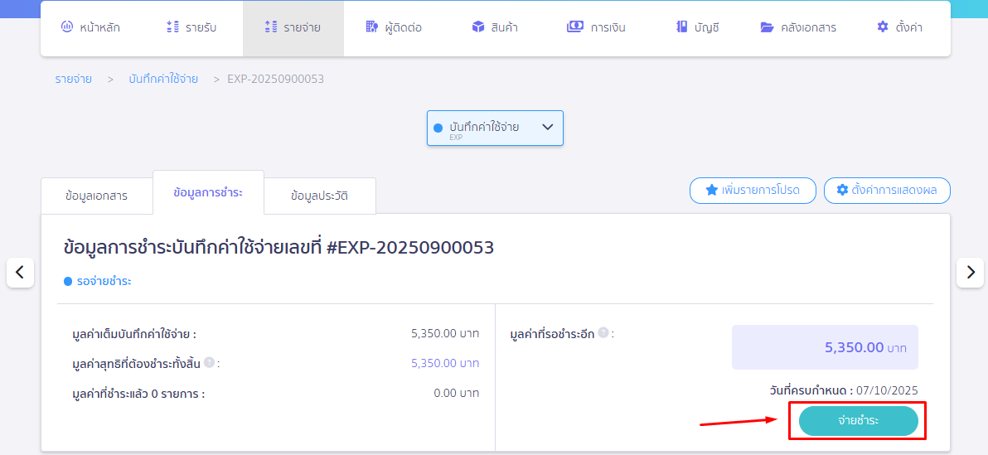Click the gear icon beside ตั้งค่า

pyautogui.click(x=883, y=27)
